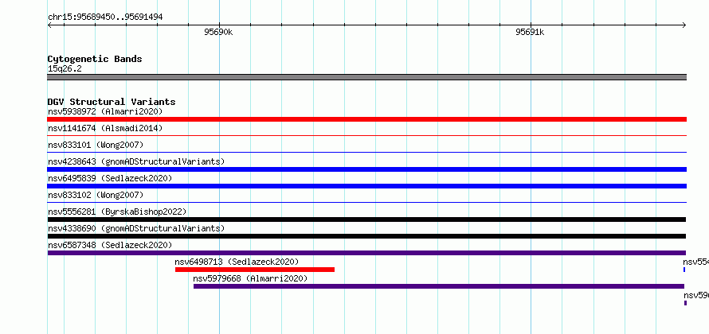Click the 95690k ruler position label

click(x=218, y=32)
